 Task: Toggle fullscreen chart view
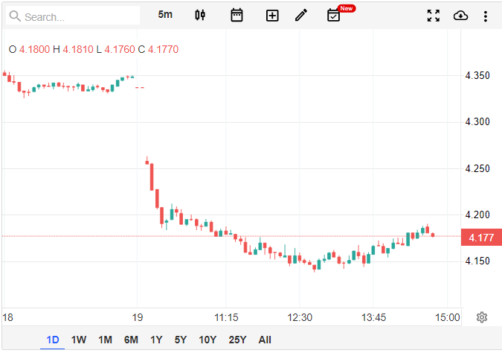click(x=434, y=15)
